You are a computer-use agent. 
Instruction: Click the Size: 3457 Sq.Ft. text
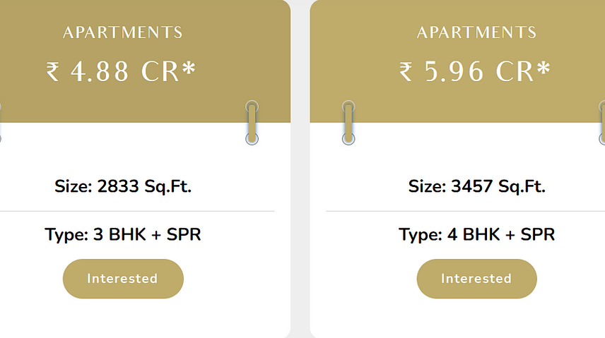[x=476, y=187]
